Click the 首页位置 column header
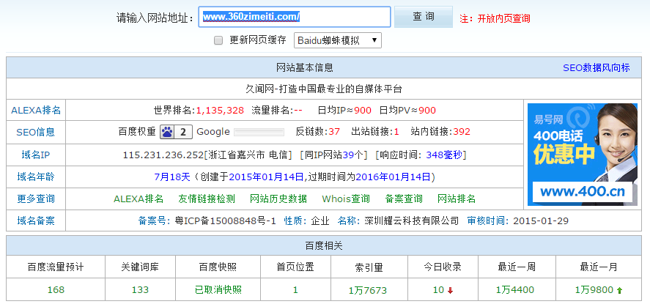This screenshot has height=304, width=650. [295, 267]
